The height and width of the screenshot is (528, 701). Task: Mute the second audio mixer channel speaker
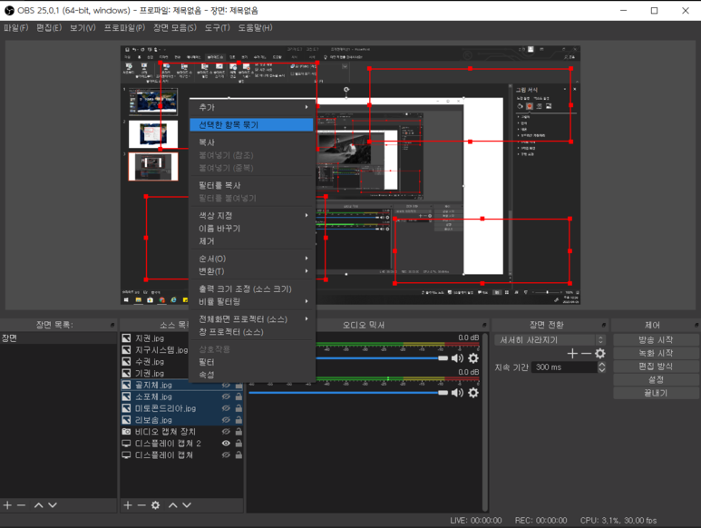pyautogui.click(x=457, y=393)
